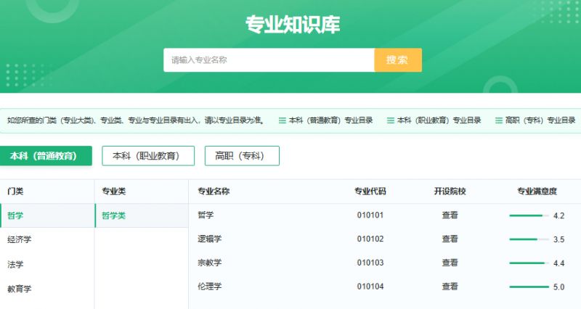
Task: Click the 3.5 satisfaction bar for 逻辑学
Action: [x=529, y=239]
